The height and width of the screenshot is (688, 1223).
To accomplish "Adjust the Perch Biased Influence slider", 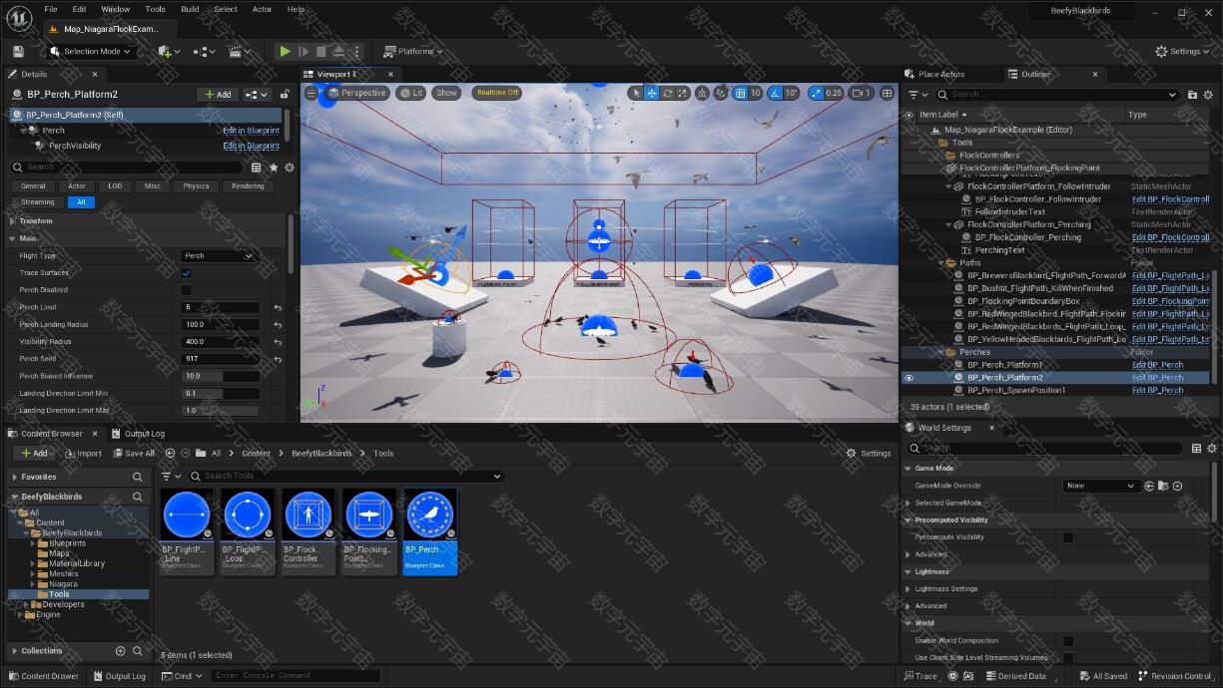I will (220, 376).
